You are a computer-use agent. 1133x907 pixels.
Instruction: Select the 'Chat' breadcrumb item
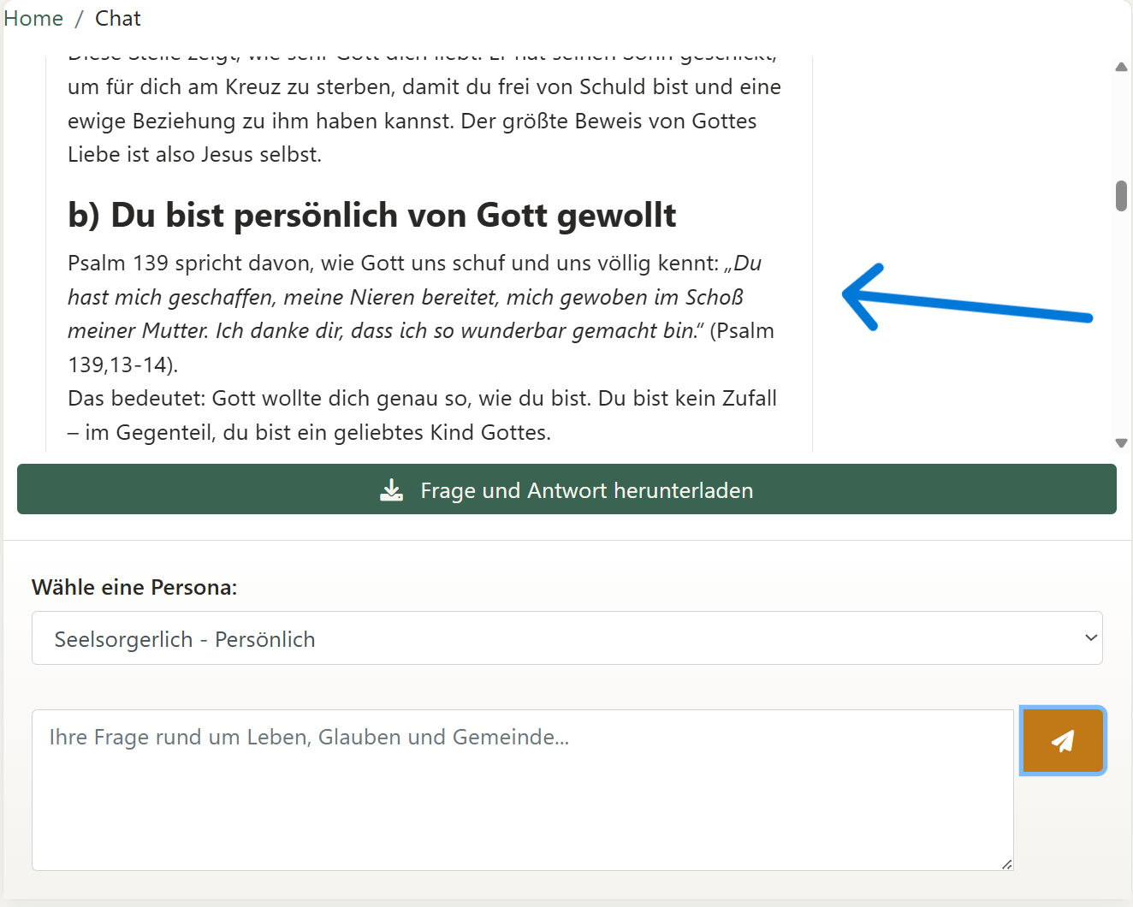coord(117,17)
